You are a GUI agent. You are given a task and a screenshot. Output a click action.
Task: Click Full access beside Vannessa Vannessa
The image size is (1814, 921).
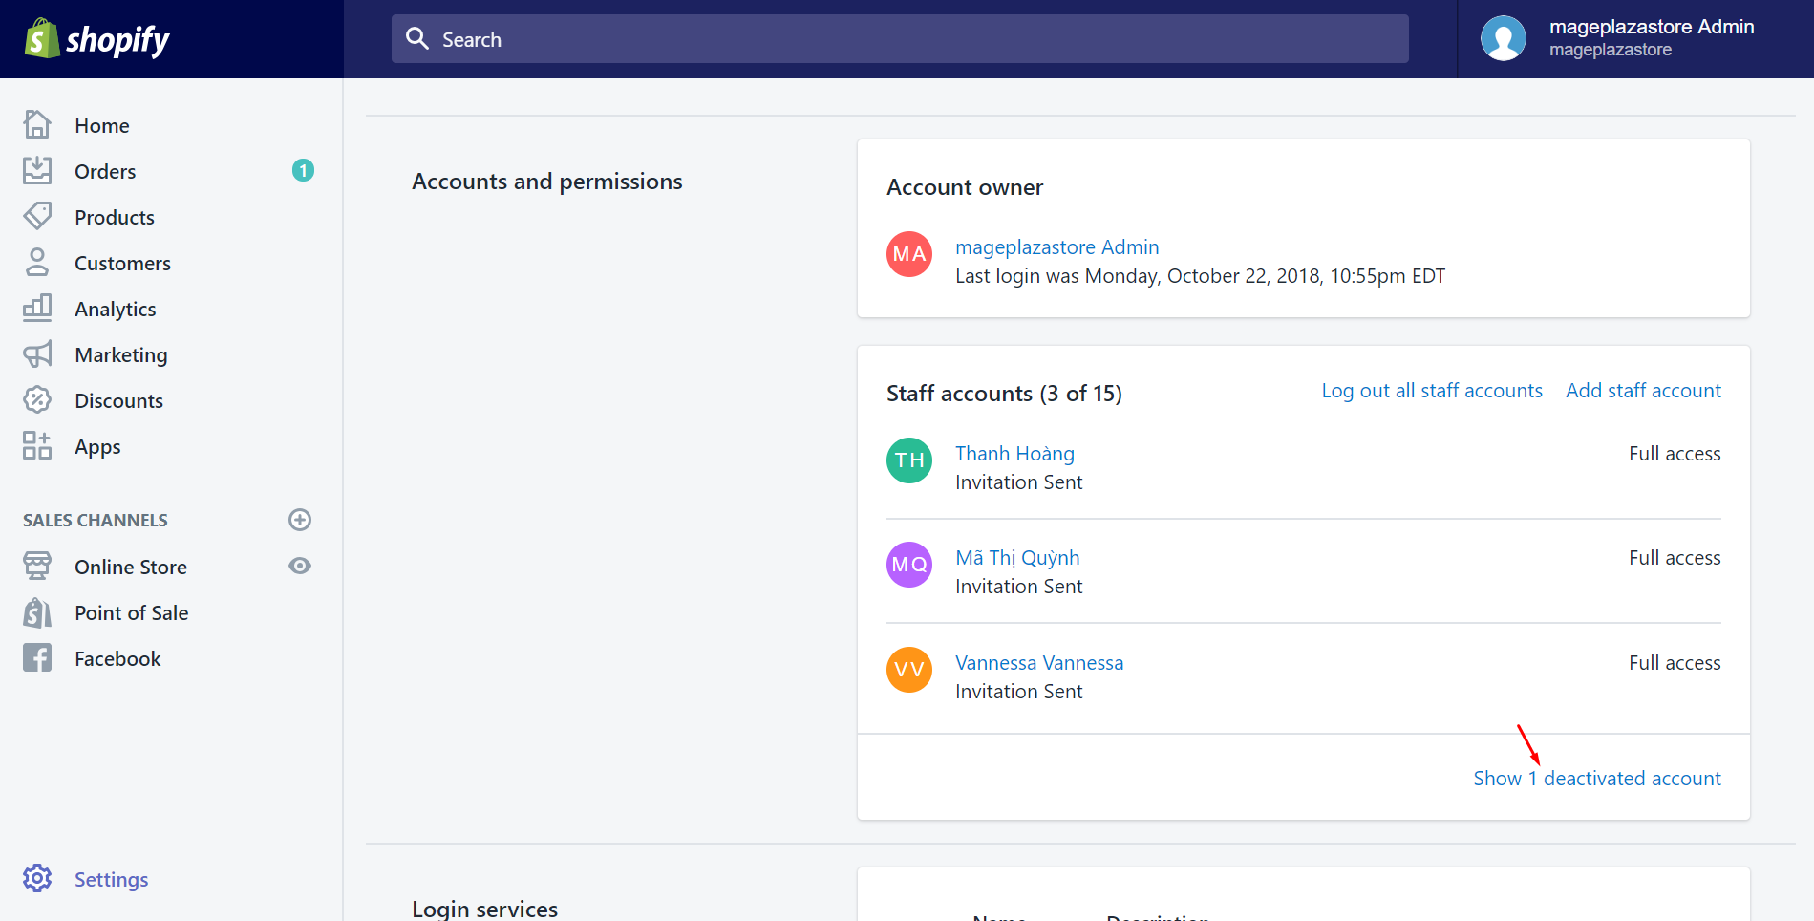point(1675,663)
